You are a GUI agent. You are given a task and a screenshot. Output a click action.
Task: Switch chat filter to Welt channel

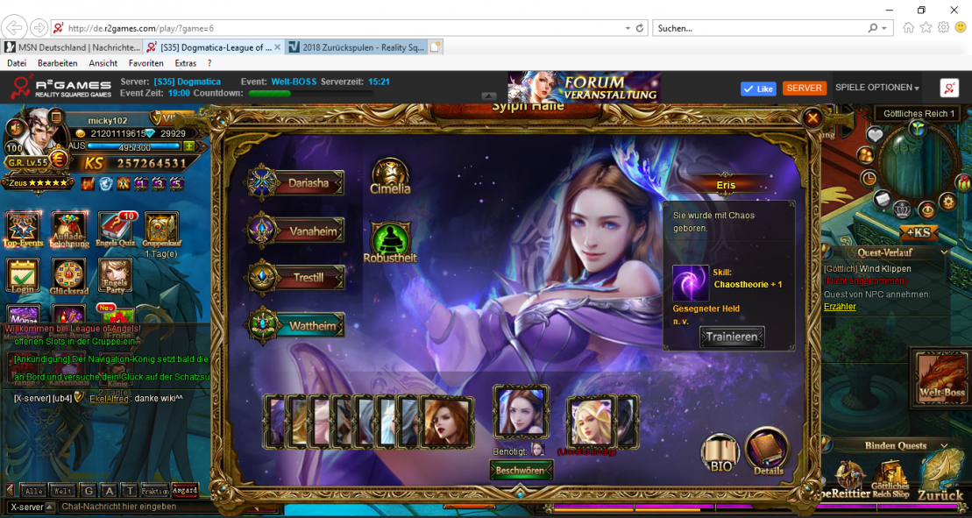(x=61, y=491)
